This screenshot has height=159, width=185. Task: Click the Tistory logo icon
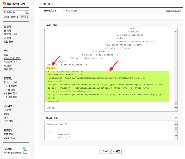[x=4, y=3]
